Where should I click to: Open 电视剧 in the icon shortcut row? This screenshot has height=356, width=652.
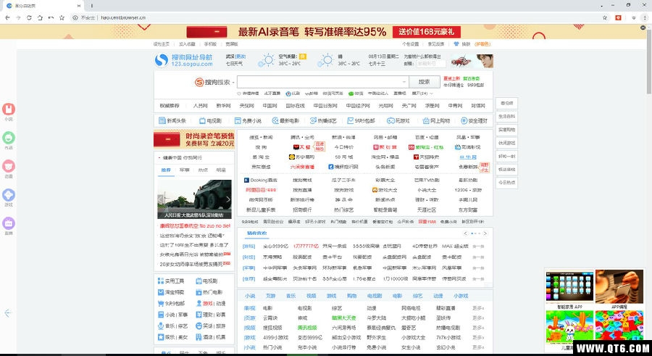pyautogui.click(x=210, y=121)
